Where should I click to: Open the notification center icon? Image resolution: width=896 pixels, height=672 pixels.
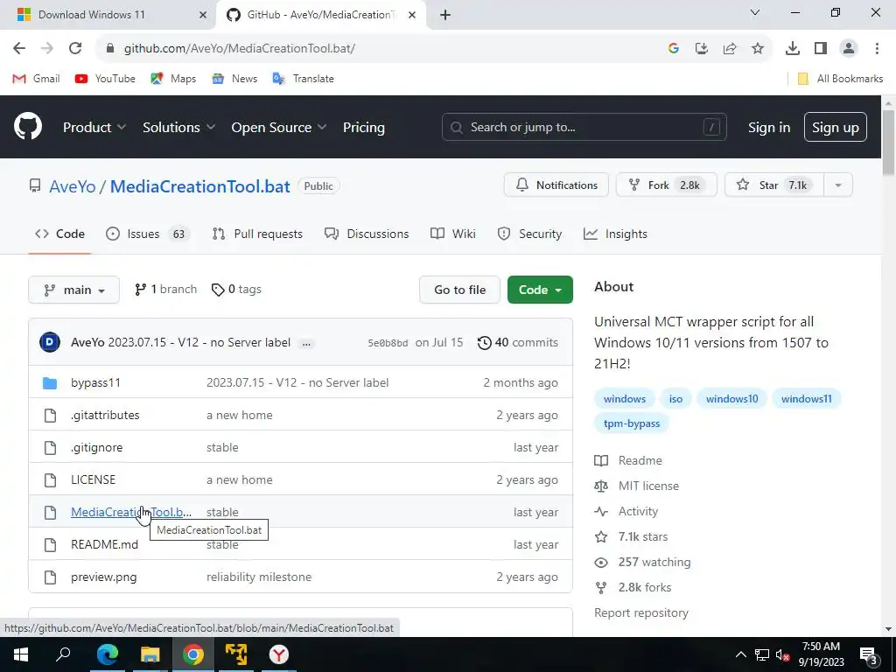click(869, 654)
